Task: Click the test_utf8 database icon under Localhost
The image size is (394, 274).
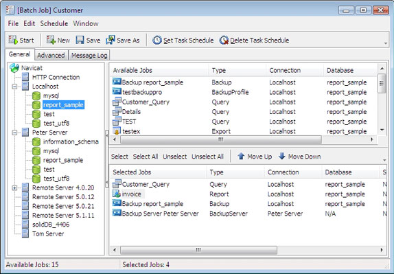Action: pos(36,123)
